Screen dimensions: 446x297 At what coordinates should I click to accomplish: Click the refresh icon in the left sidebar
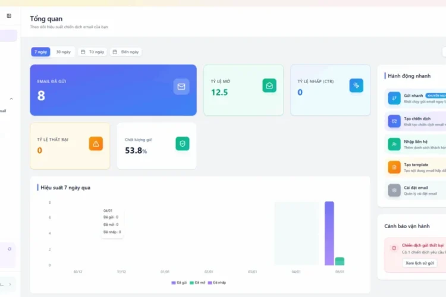pos(10,249)
